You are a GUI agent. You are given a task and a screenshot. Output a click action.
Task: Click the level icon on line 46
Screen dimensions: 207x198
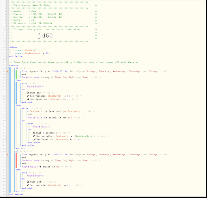click(x=34, y=139)
